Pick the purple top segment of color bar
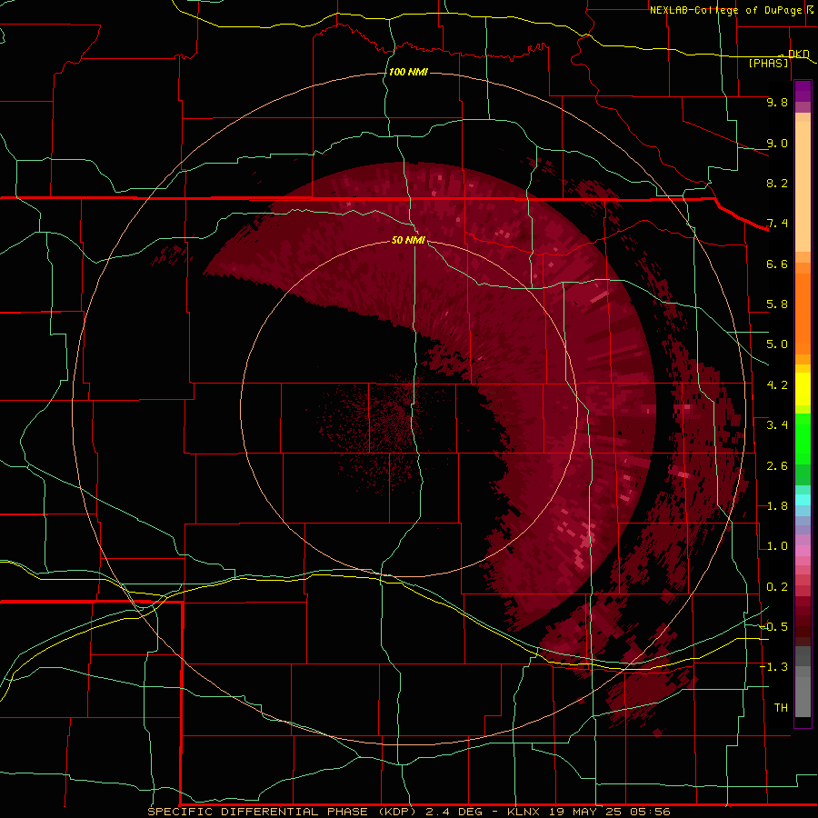This screenshot has width=818, height=818. (803, 91)
